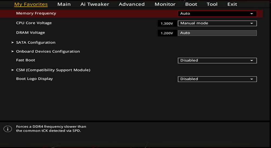271x148 pixels.
Task: Click the 1.300V CPU voltage value
Action: click(167, 24)
